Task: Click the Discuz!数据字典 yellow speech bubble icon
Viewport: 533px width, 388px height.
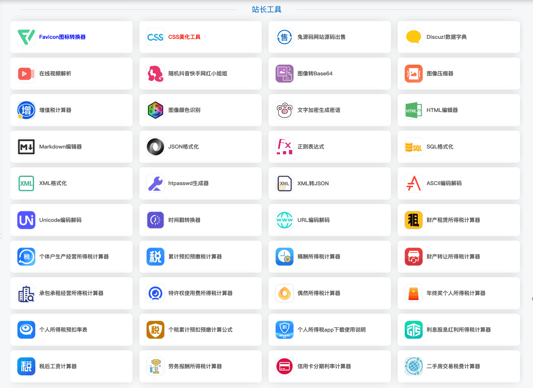Action: [x=414, y=37]
